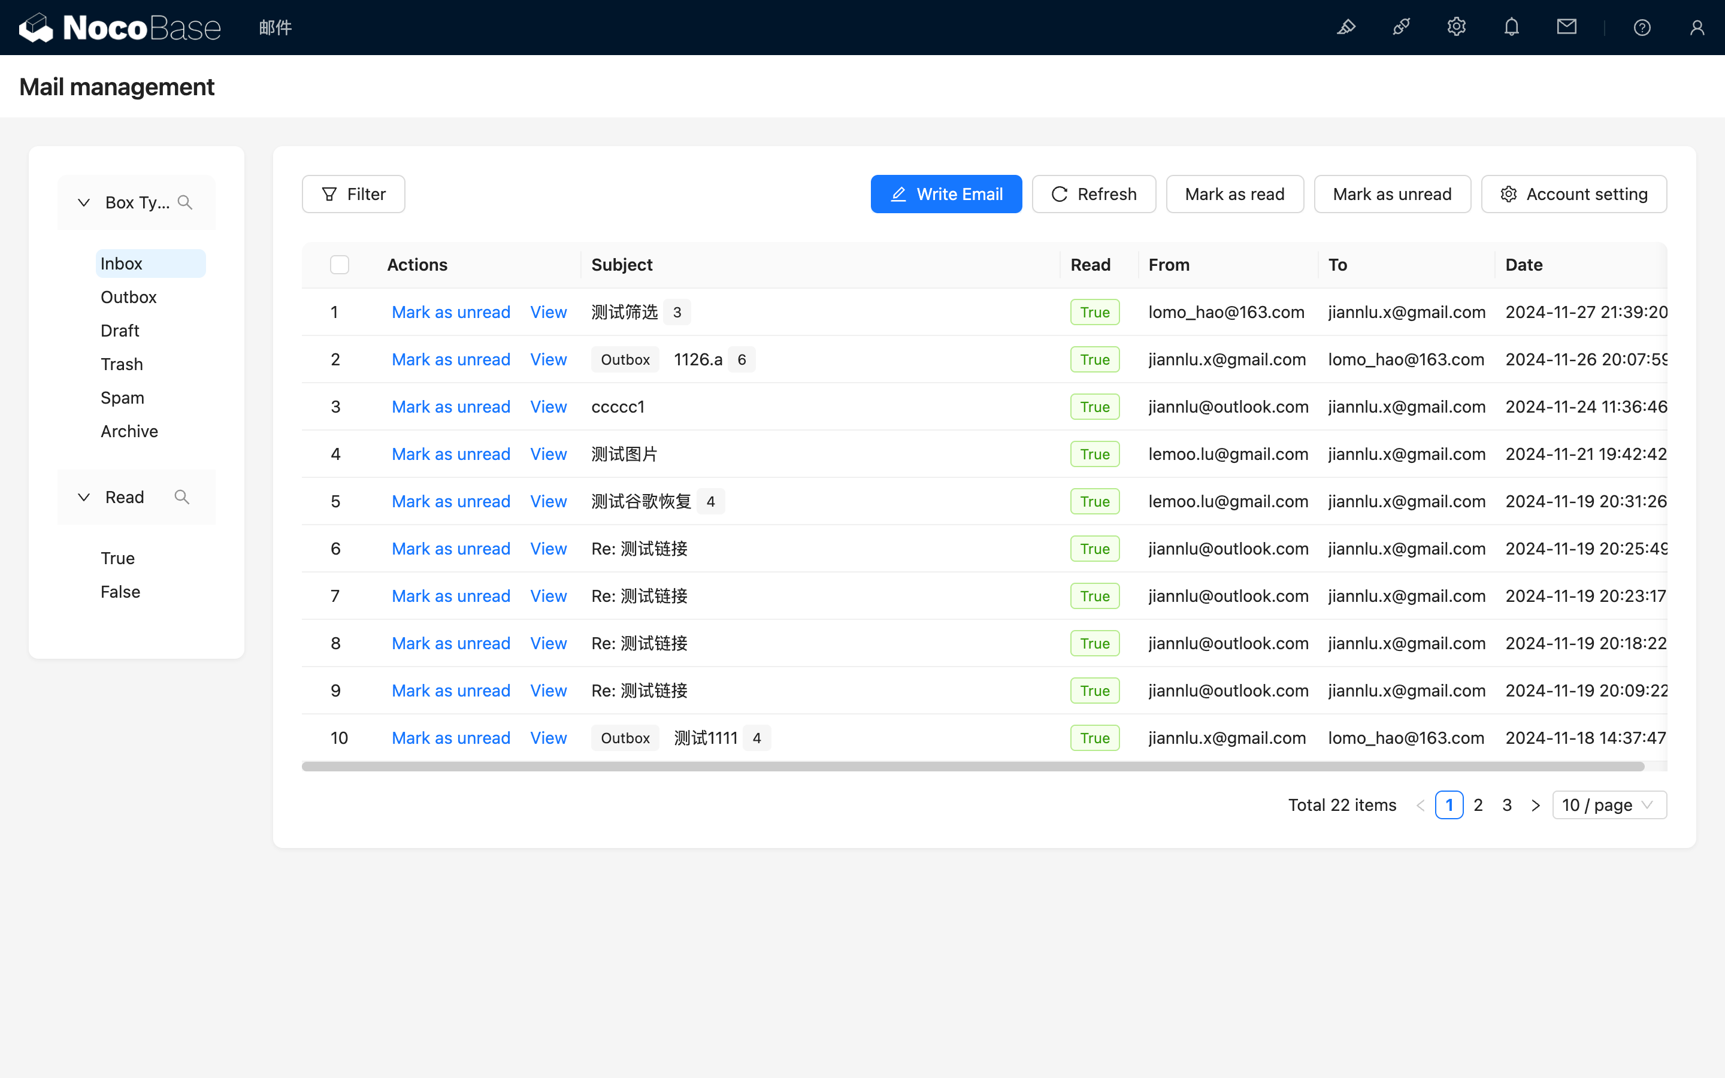
Task: Open the user profile icon
Action: 1696,27
